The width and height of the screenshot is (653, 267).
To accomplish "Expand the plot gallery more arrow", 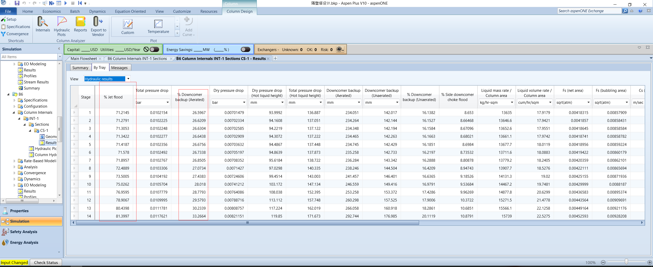I will tap(177, 33).
